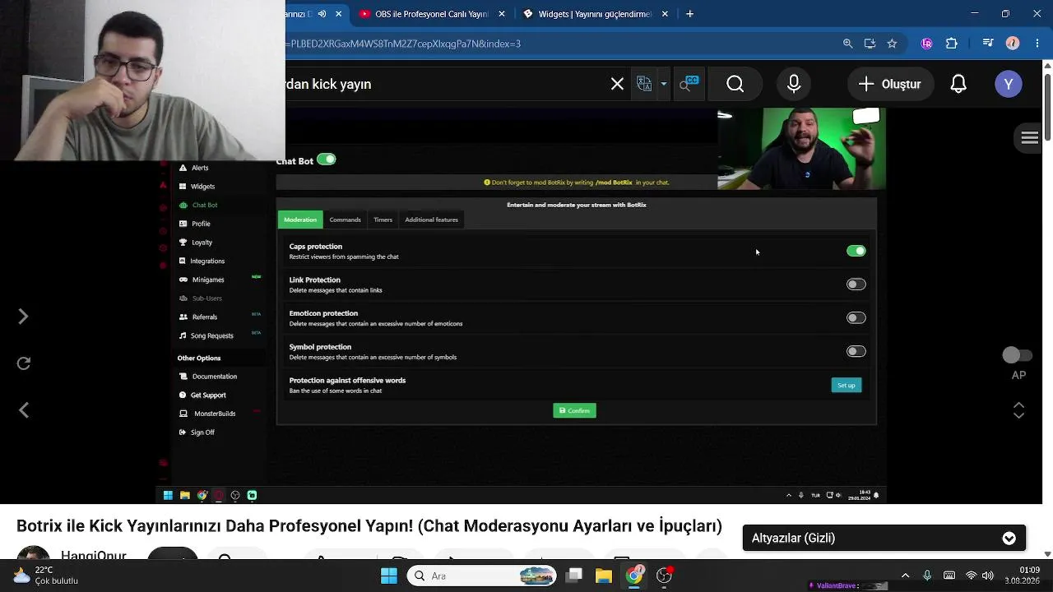Open the Documentation scroll icon

pyautogui.click(x=183, y=377)
